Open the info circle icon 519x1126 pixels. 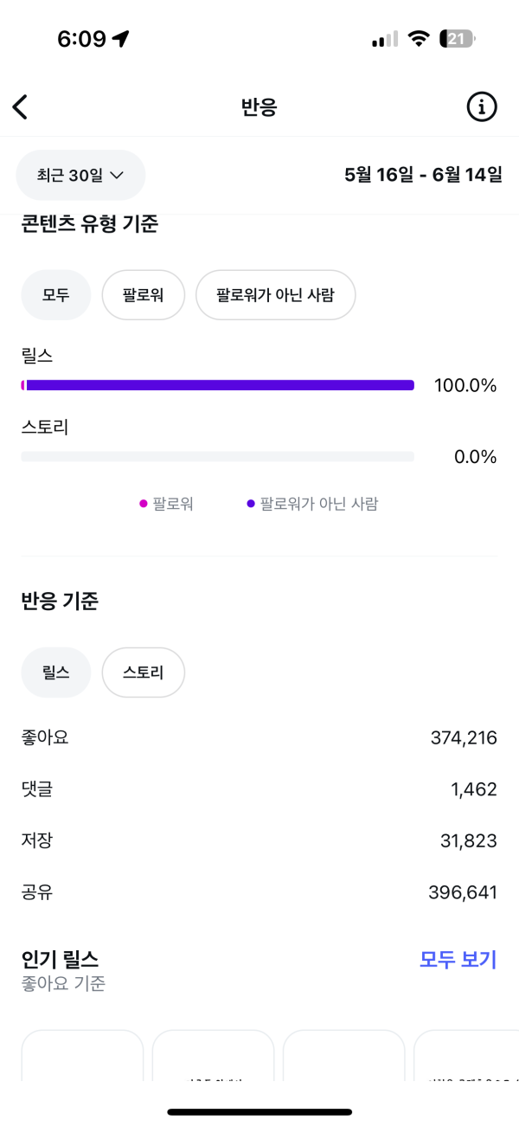[482, 106]
